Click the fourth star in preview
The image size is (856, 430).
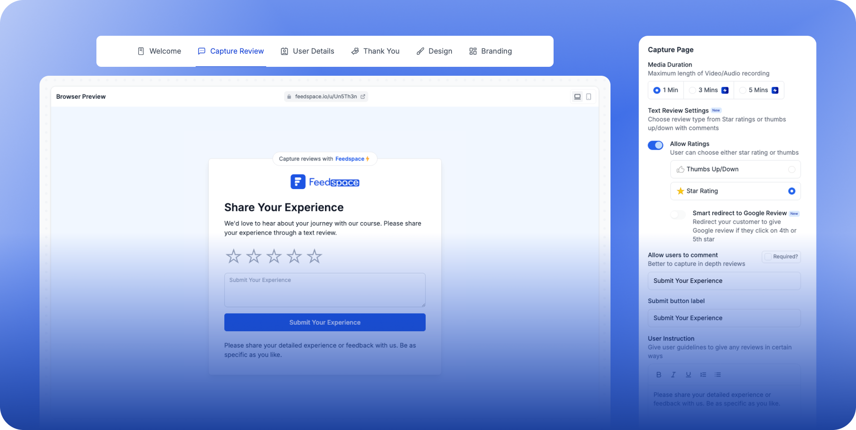coord(294,256)
